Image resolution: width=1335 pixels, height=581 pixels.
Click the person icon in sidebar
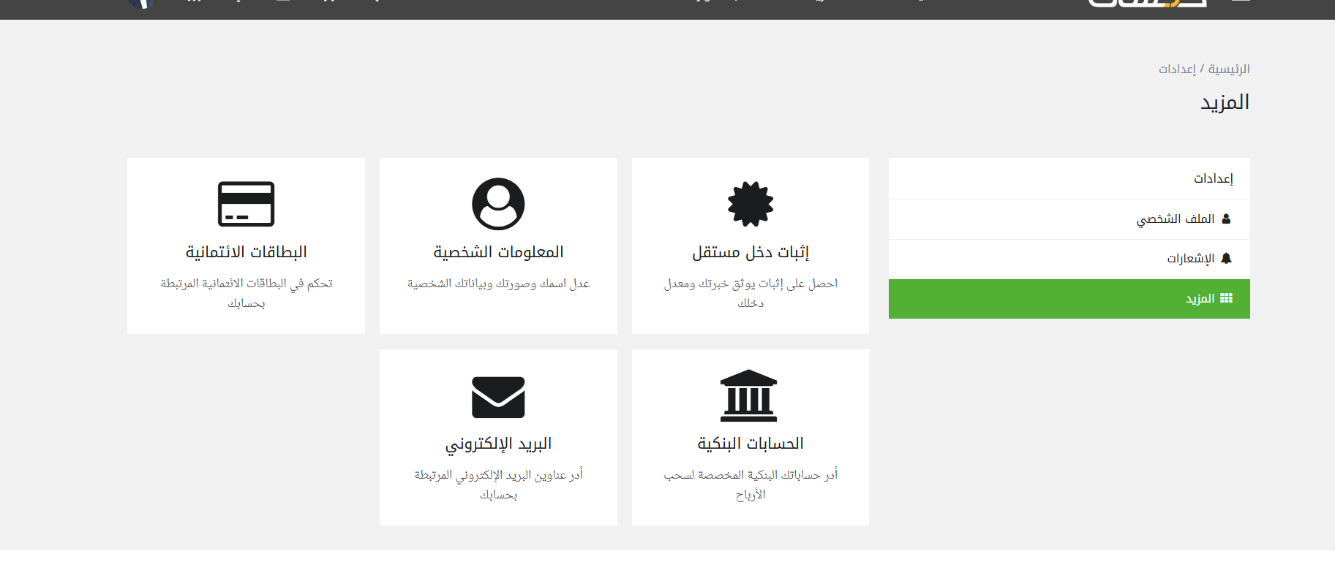point(1226,219)
